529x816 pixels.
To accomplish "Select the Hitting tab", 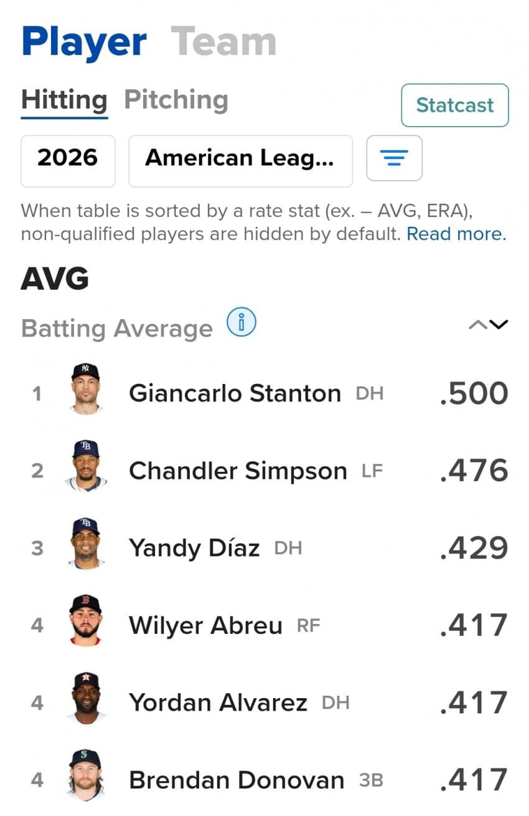I will tap(64, 100).
